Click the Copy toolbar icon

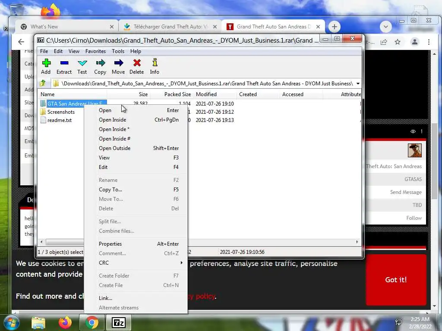point(100,63)
